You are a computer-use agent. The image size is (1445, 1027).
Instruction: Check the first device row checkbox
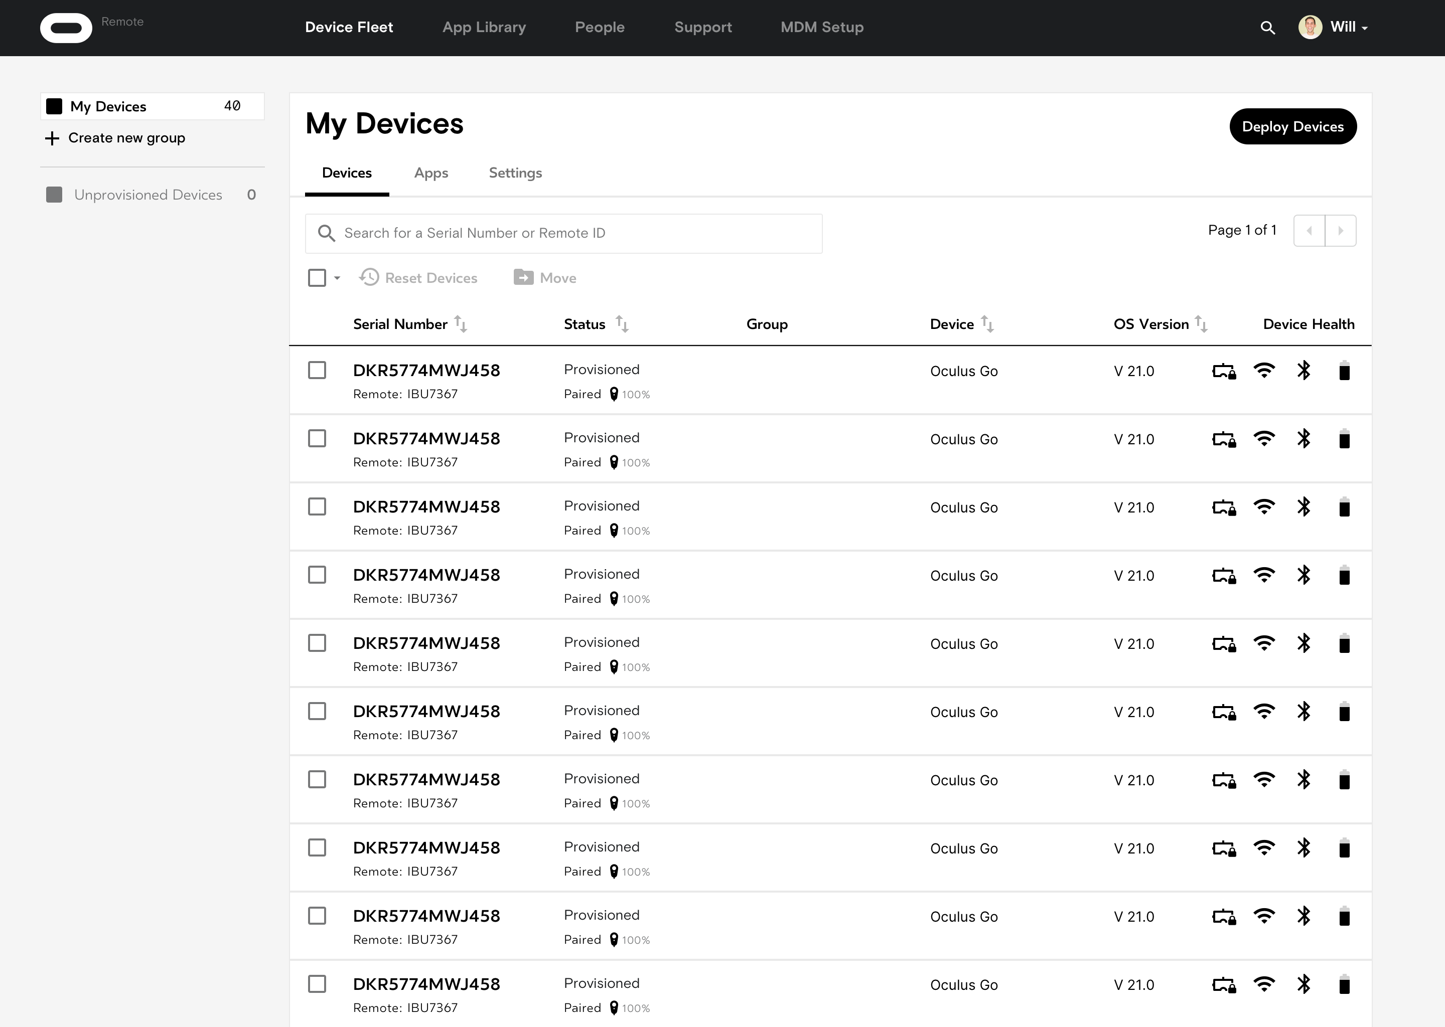[x=317, y=371]
